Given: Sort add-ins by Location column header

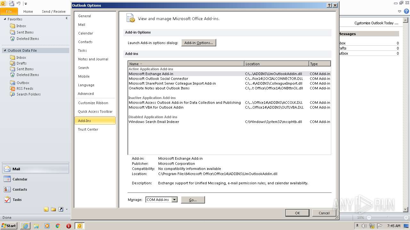Looking at the screenshot, I should tap(276, 64).
